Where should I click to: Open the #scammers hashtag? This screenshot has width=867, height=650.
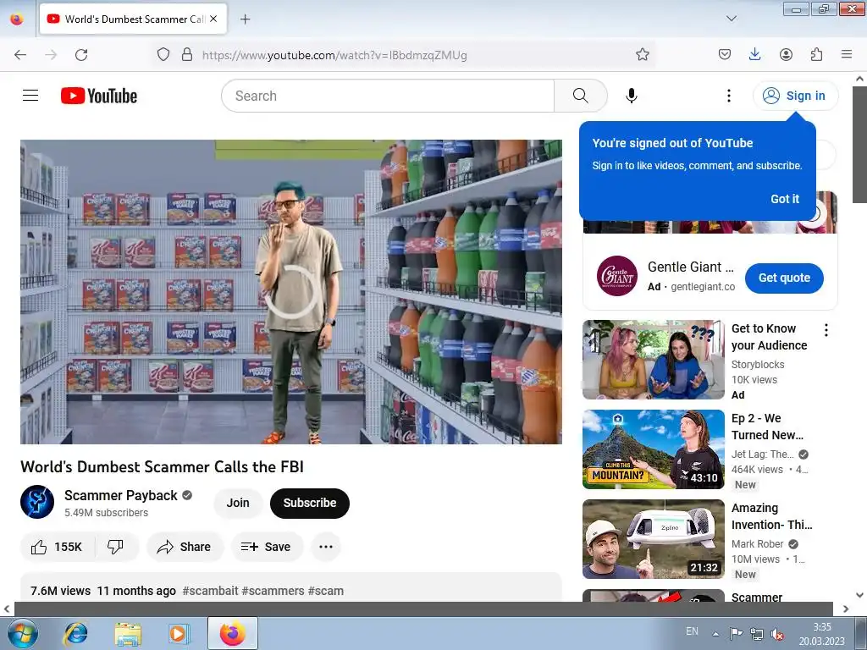273,591
